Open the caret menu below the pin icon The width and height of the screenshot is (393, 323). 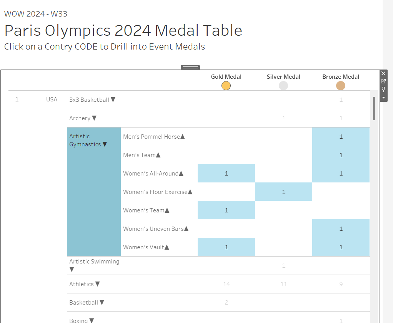(x=383, y=98)
